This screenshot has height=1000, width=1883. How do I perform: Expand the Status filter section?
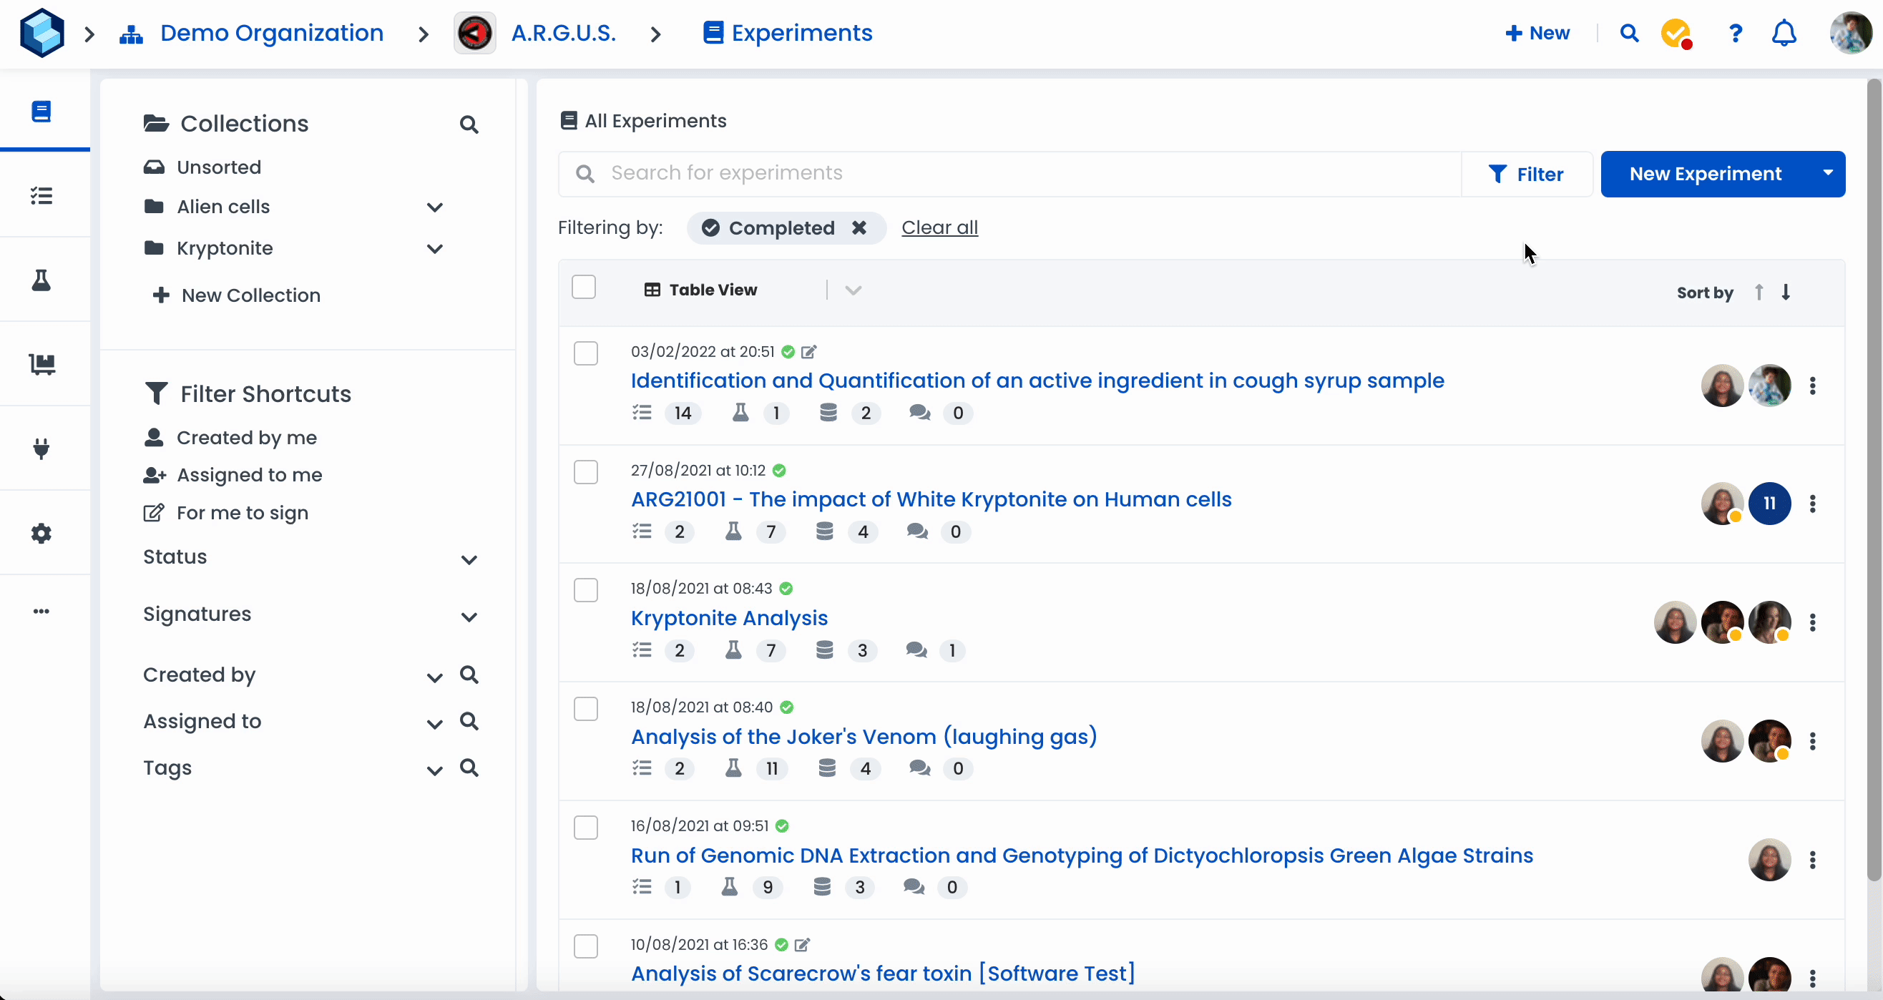(469, 560)
